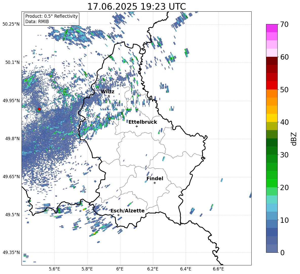Click the "50.1°N" latitude label
This screenshot has height=274, width=300.
tap(12, 62)
